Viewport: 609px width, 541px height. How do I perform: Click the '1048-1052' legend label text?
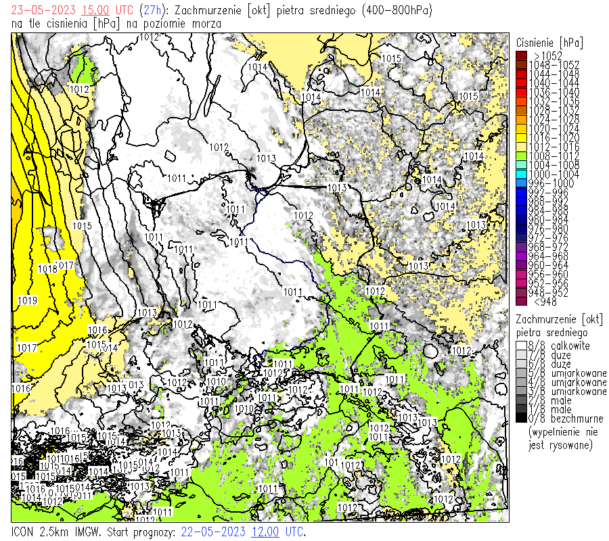click(x=554, y=65)
